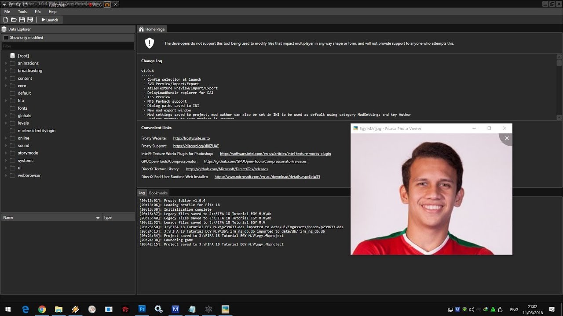Switch to the Bookmarks tab
Viewport: 563px width, 316px height.
pyautogui.click(x=158, y=193)
